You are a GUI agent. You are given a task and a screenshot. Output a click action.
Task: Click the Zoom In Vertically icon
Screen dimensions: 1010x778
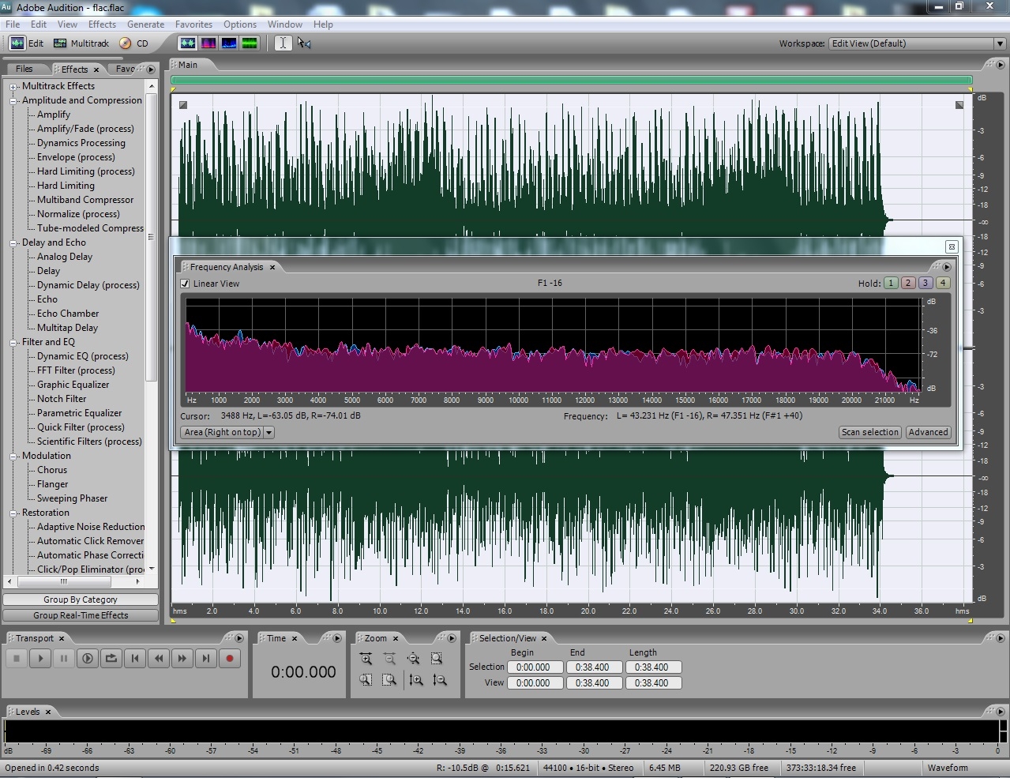(x=416, y=679)
